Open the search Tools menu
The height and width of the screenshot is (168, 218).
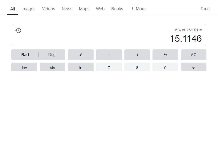click(205, 9)
